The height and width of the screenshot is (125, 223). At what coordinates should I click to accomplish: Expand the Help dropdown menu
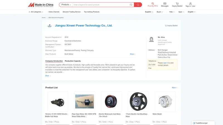(172, 12)
